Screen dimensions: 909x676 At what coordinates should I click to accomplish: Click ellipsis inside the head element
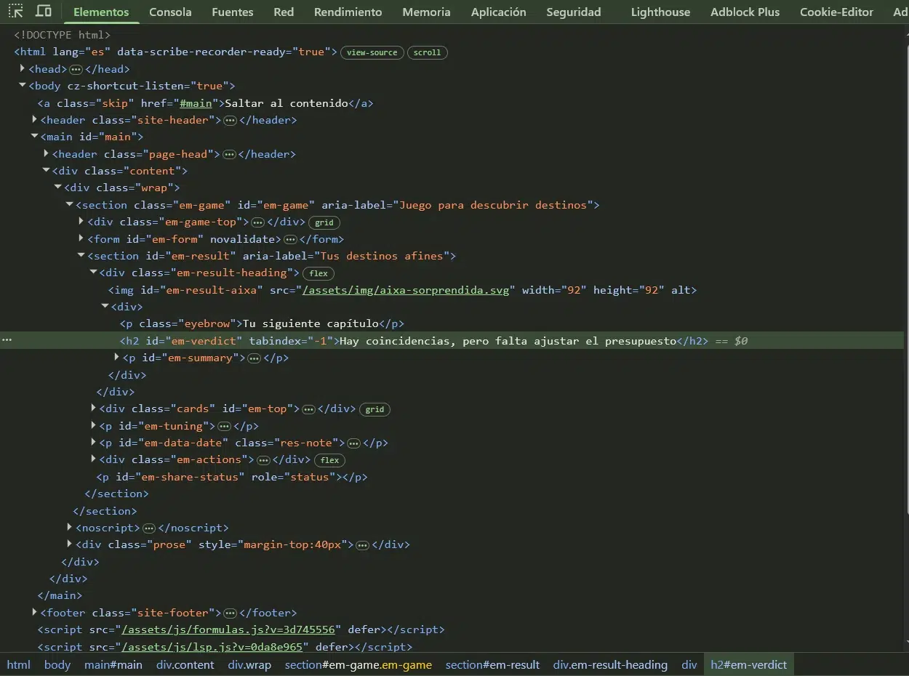tap(76, 70)
